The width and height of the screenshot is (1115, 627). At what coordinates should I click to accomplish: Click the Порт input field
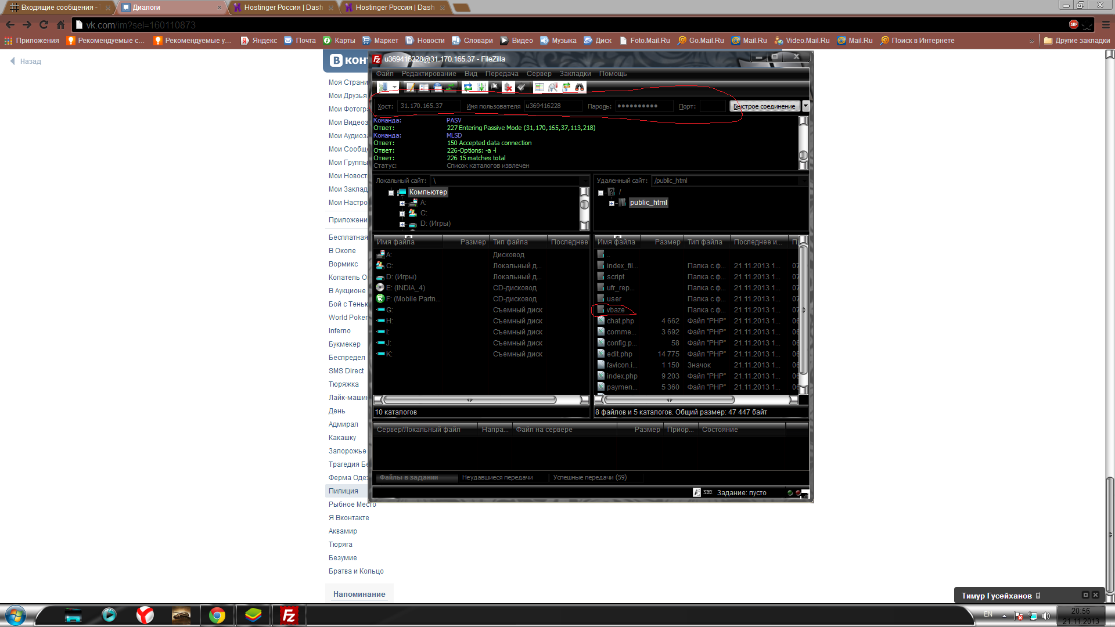tap(712, 106)
